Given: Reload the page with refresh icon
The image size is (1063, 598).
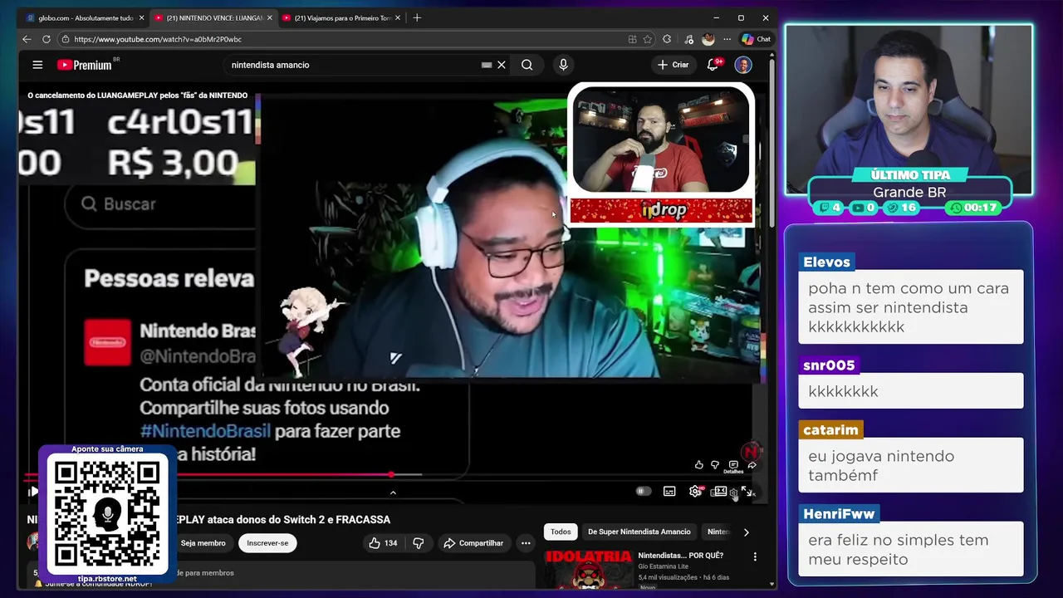Looking at the screenshot, I should pos(47,39).
